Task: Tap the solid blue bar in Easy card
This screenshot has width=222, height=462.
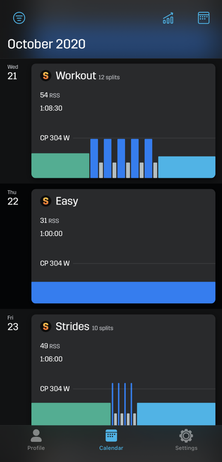Action: pos(123,292)
